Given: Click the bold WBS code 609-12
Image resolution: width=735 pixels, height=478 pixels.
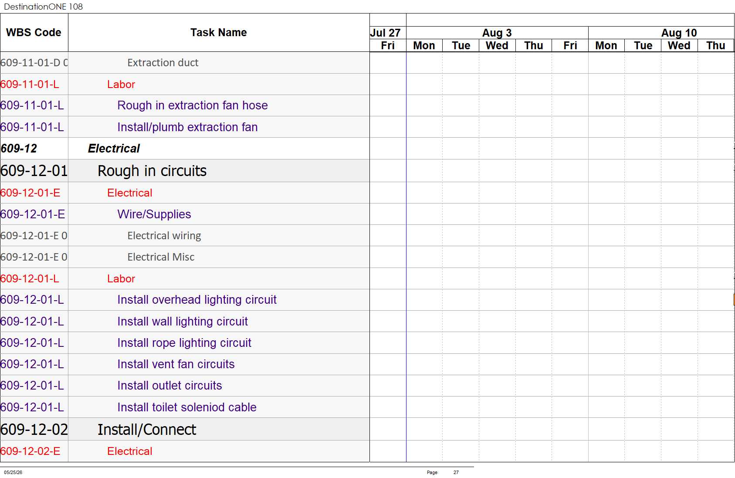Looking at the screenshot, I should pos(19,149).
